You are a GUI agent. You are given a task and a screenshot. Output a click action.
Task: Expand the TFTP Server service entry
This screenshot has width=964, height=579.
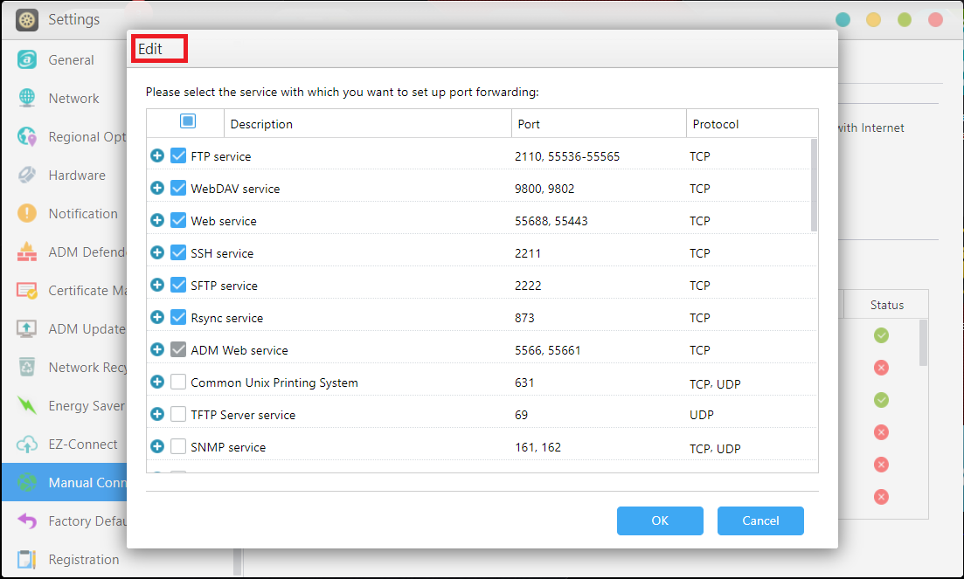click(x=157, y=414)
